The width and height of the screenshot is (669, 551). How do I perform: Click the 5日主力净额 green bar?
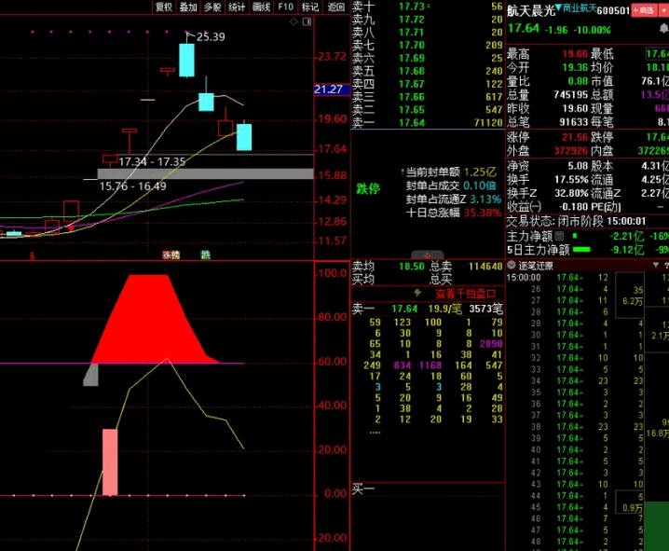click(x=581, y=250)
